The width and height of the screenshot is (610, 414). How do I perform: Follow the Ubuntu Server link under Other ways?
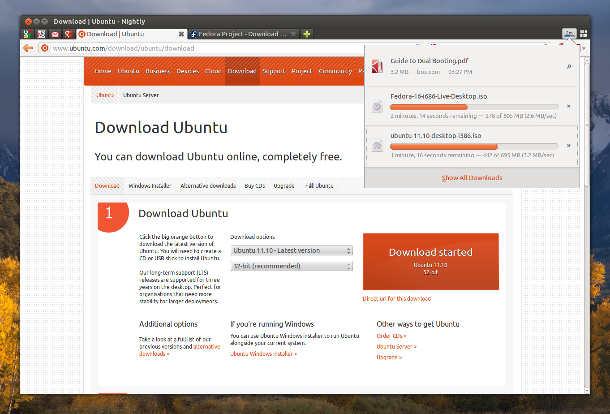tap(396, 347)
